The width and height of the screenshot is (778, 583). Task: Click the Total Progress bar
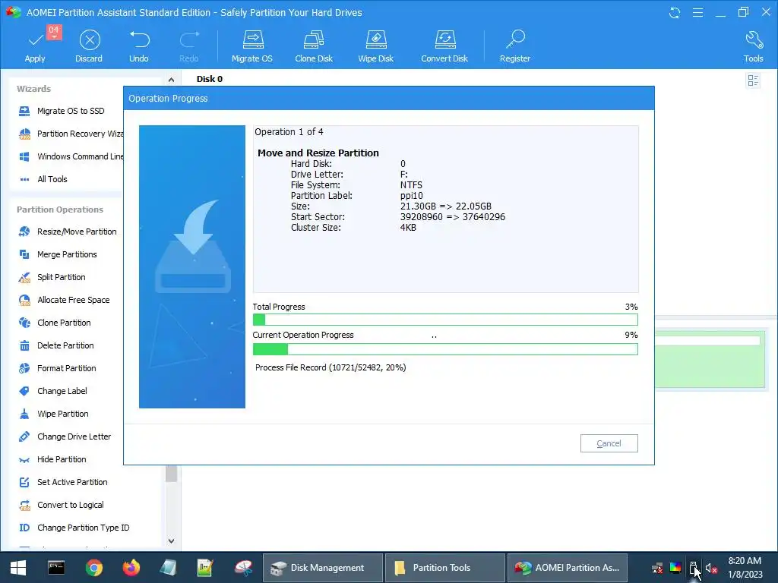click(x=445, y=320)
